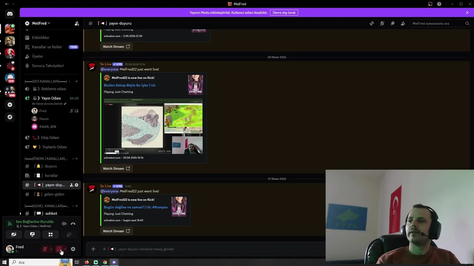Open Discord direct messages home icon
Image resolution: width=474 pixels, height=266 pixels.
pos(10,14)
